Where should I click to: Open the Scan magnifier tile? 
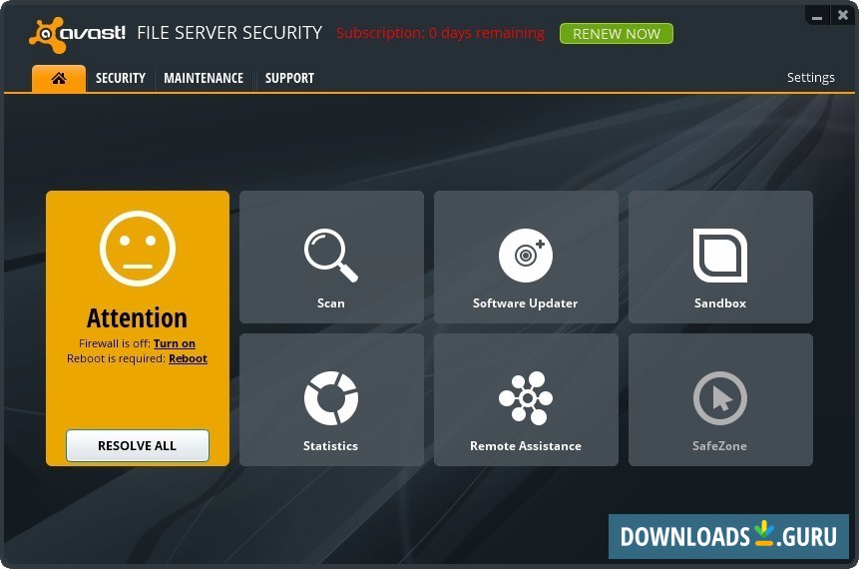point(331,256)
